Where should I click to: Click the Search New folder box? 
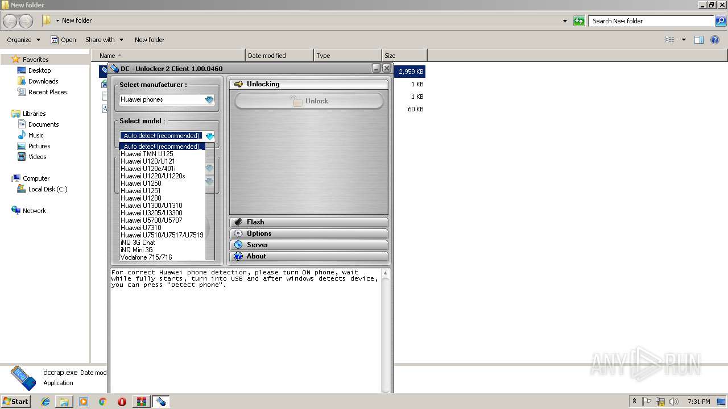[651, 21]
